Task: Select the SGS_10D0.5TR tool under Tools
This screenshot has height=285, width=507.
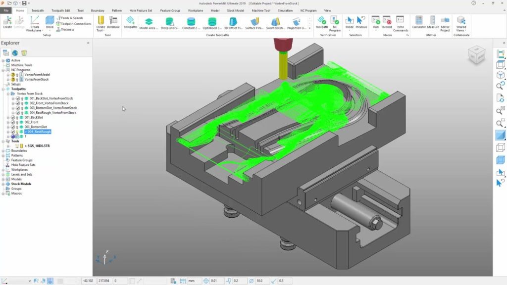Action: pyautogui.click(x=35, y=144)
